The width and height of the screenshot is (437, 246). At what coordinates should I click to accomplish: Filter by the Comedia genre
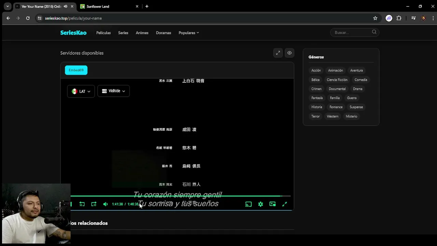point(361,80)
